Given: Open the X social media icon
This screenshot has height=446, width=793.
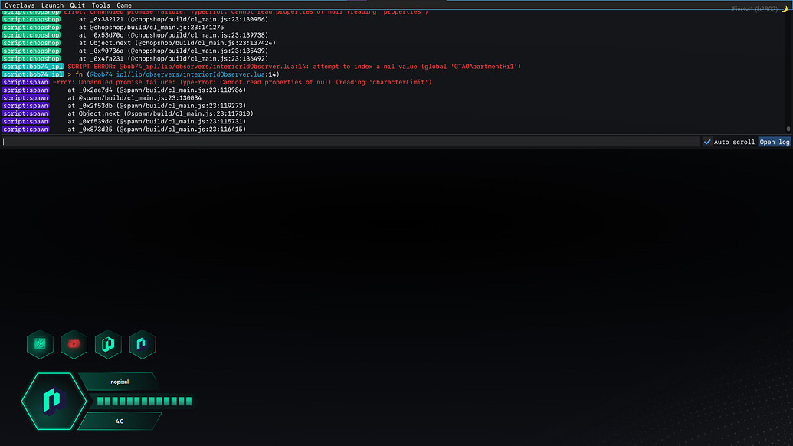Looking at the screenshot, I should point(40,344).
